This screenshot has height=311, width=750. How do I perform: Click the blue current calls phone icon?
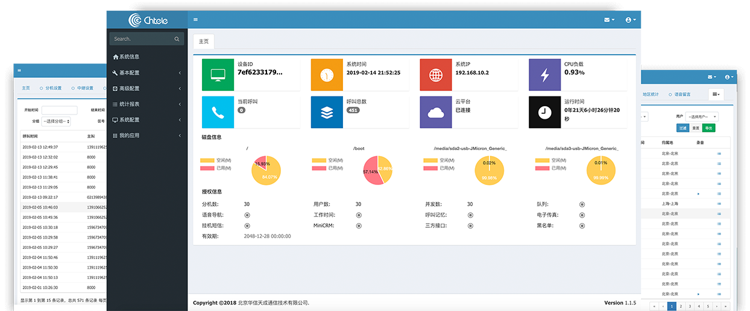[x=218, y=112]
